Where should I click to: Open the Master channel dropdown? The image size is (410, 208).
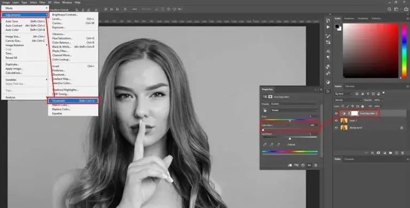click(294, 110)
